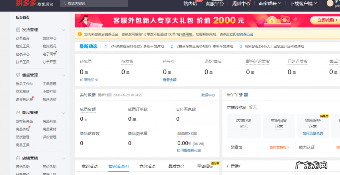Open news item 《拼多多售后服务规则》更新生效通知
Viewport: 340px width, 175px height.
[205, 46]
